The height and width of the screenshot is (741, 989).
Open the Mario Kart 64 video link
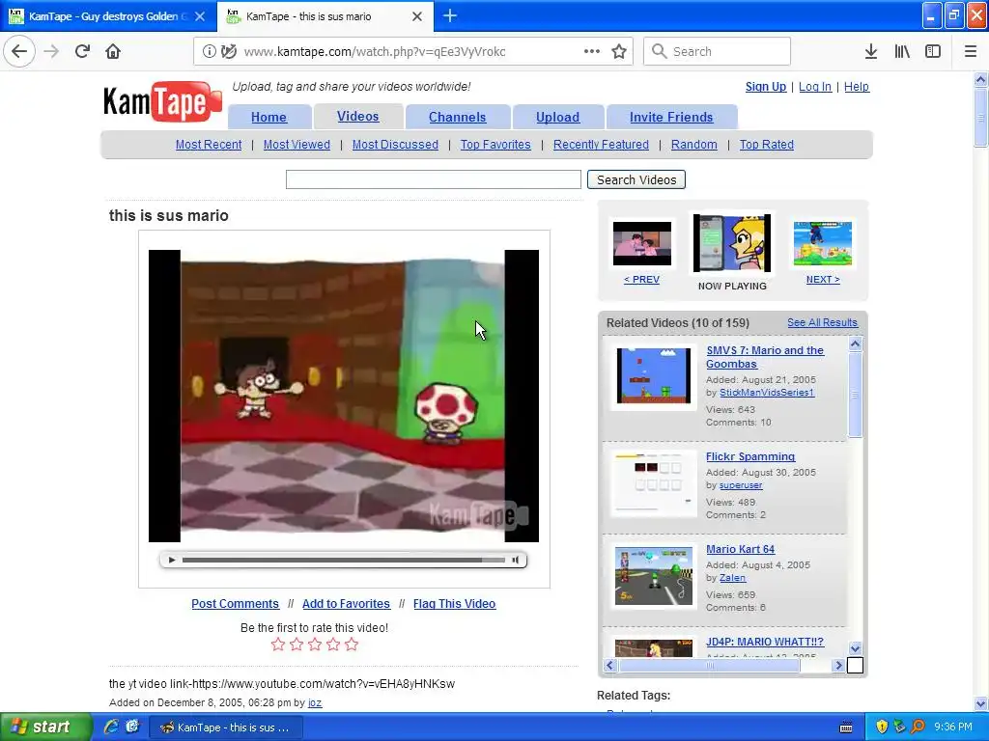[x=740, y=549]
